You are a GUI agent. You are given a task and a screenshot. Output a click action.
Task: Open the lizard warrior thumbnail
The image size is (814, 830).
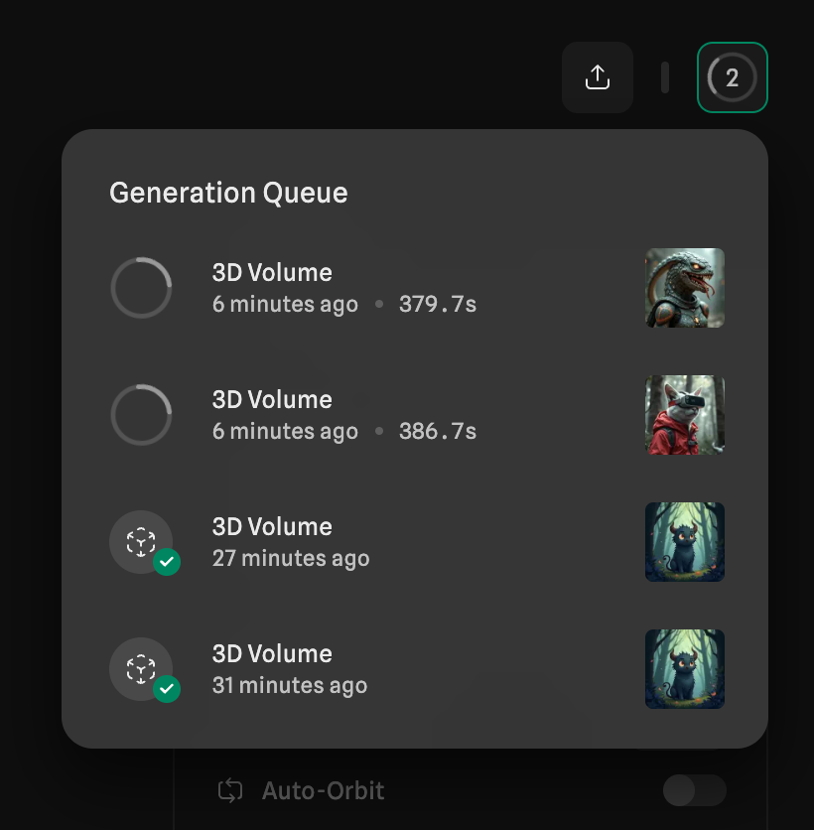(685, 288)
